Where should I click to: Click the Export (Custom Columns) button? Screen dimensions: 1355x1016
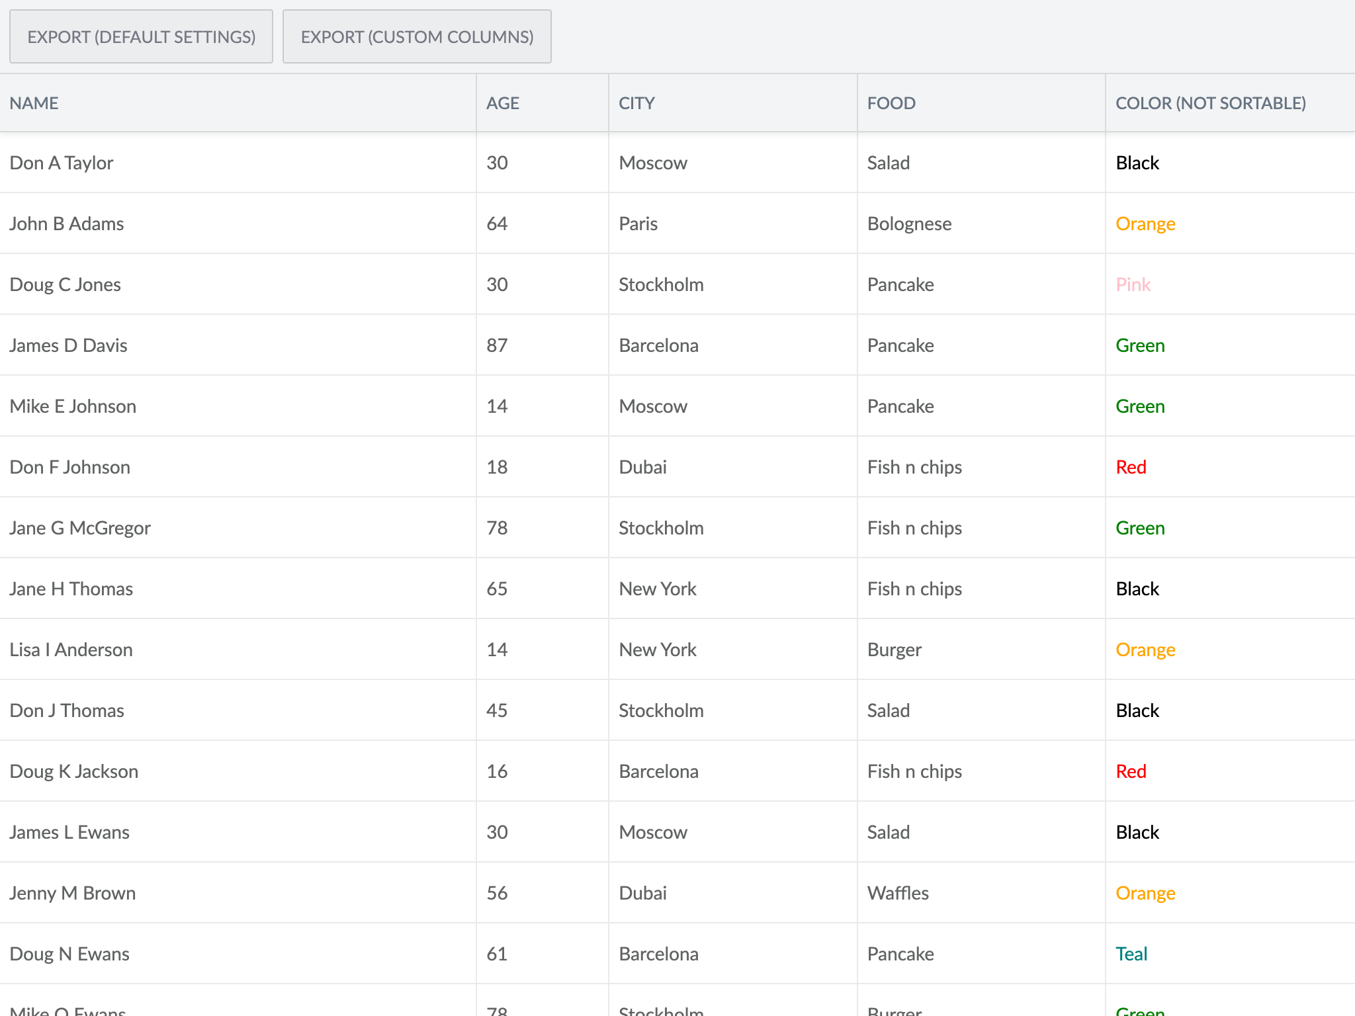pyautogui.click(x=417, y=36)
